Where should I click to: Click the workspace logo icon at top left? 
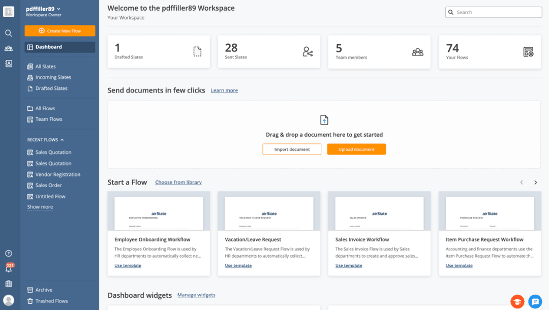pyautogui.click(x=9, y=12)
